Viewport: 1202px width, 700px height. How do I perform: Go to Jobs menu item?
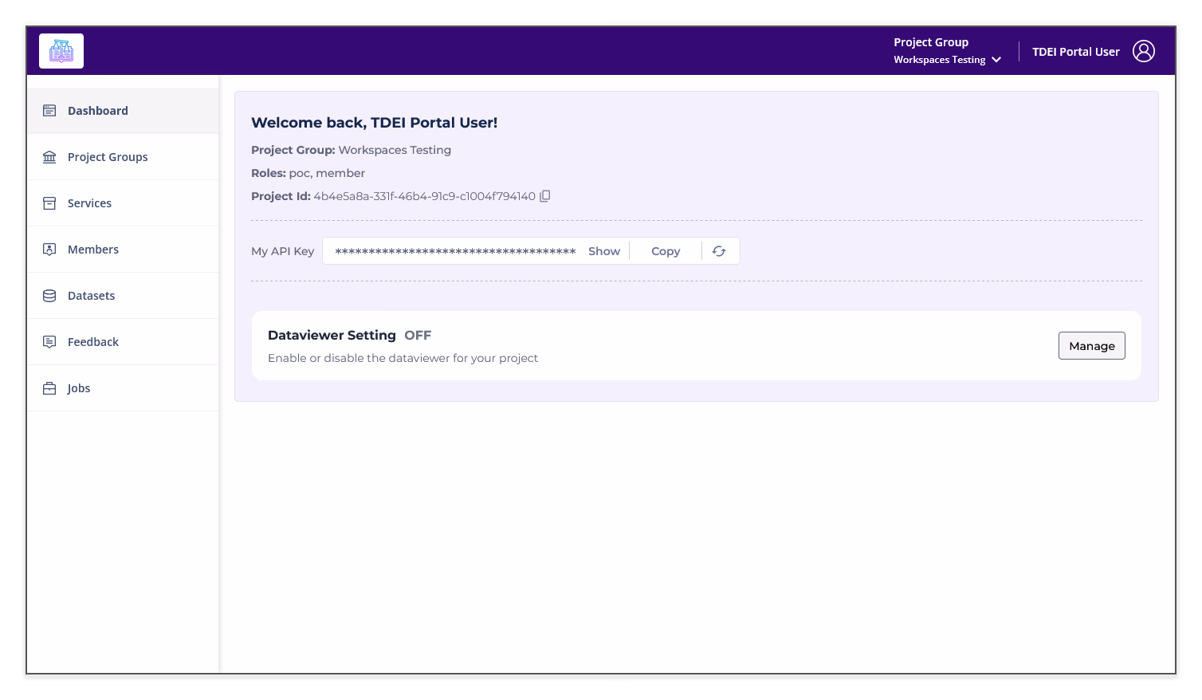[123, 388]
